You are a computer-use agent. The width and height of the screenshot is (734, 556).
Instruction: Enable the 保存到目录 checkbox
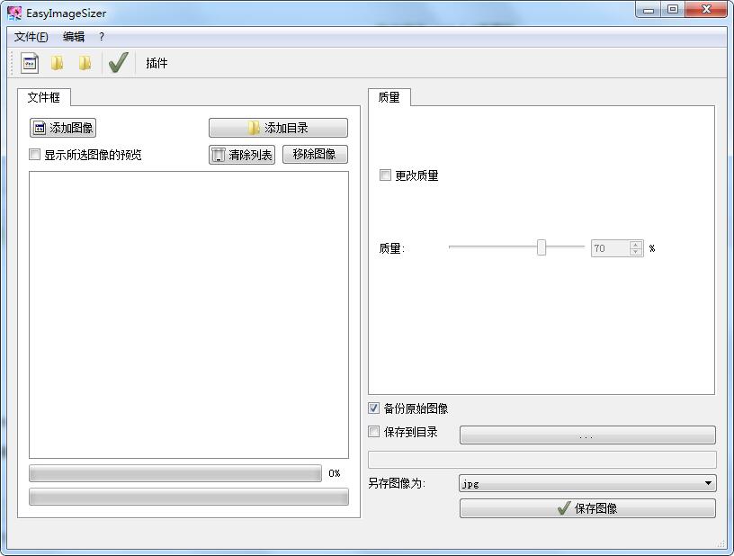tap(373, 432)
